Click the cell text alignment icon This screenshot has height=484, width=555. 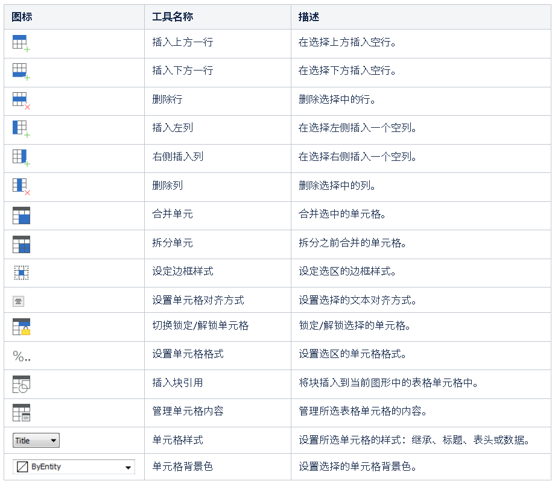19,301
